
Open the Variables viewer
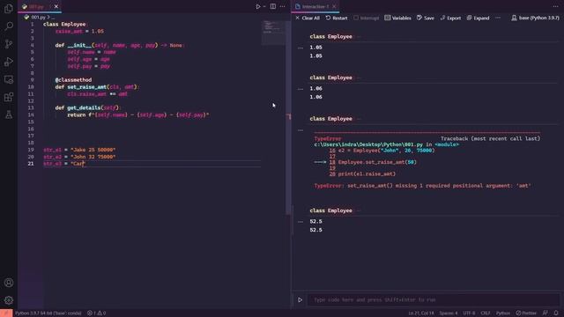coord(397,18)
